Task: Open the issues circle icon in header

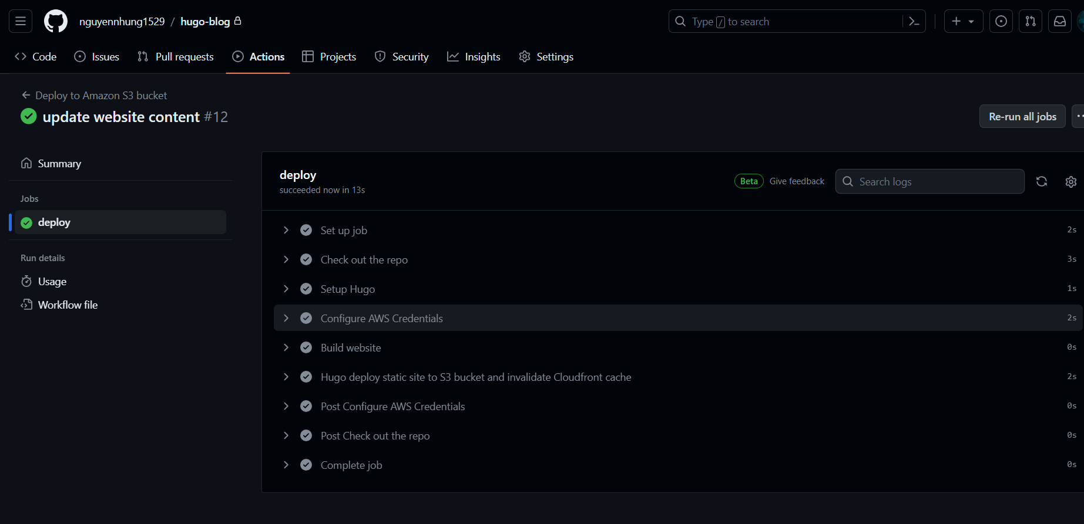Action: click(x=1001, y=21)
